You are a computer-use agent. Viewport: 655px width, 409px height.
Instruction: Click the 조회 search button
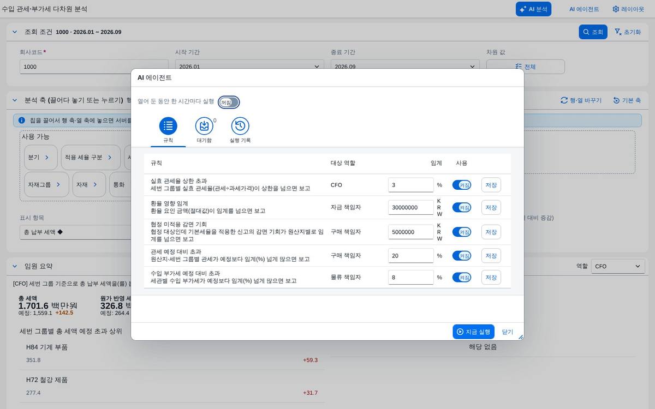click(x=593, y=32)
